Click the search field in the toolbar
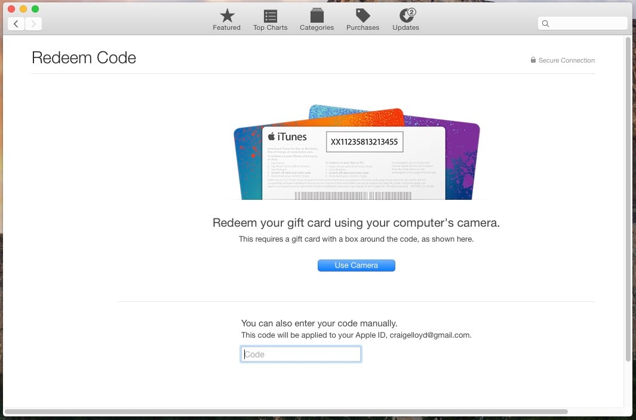 coord(582,23)
